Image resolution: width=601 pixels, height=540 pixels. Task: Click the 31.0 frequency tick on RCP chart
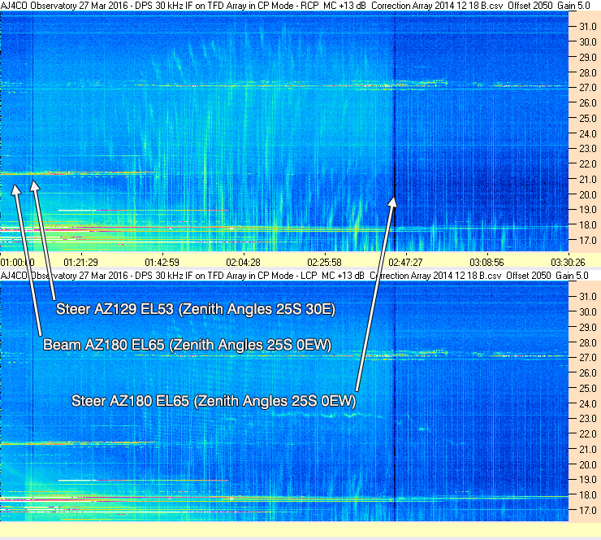pyautogui.click(x=587, y=27)
